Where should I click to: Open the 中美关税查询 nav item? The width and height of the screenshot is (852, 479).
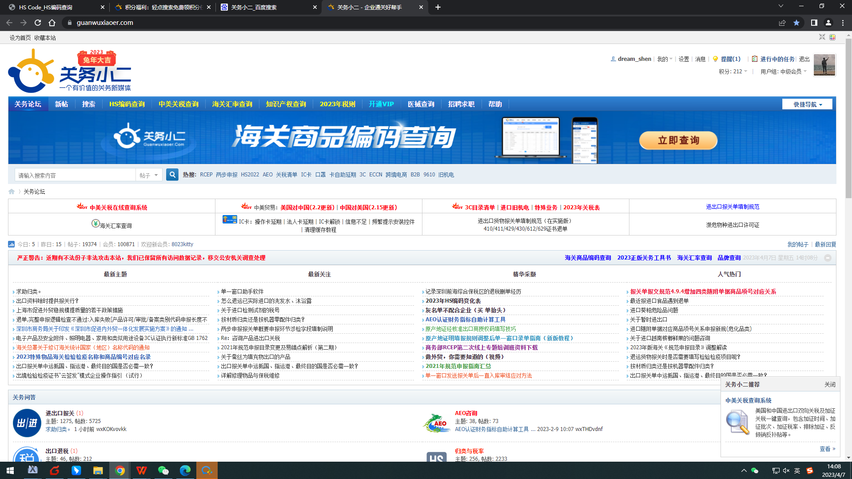tap(179, 104)
